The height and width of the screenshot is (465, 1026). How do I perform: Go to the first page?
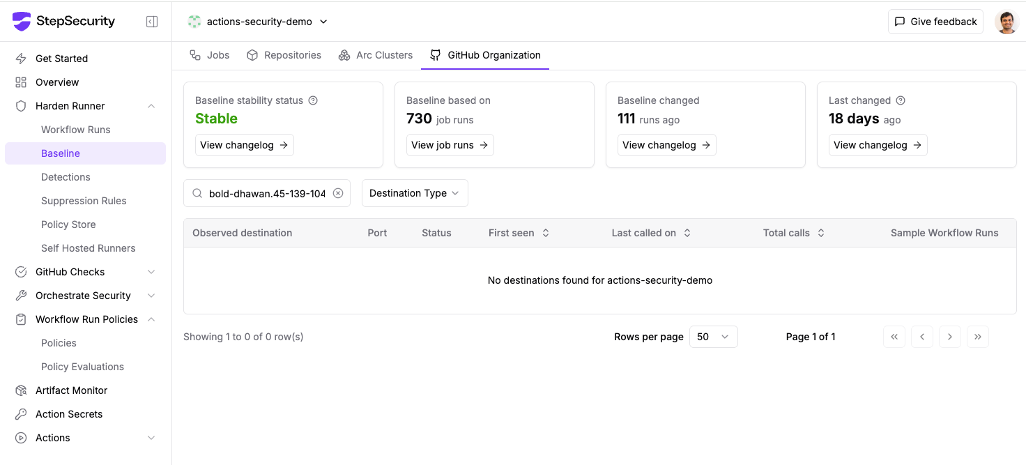click(894, 337)
